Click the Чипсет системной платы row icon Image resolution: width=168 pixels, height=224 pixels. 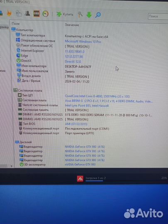click(20, 105)
